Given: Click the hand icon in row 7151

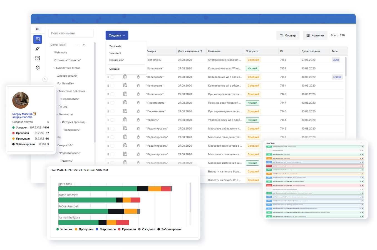Looking at the screenshot, I should tap(138, 86).
